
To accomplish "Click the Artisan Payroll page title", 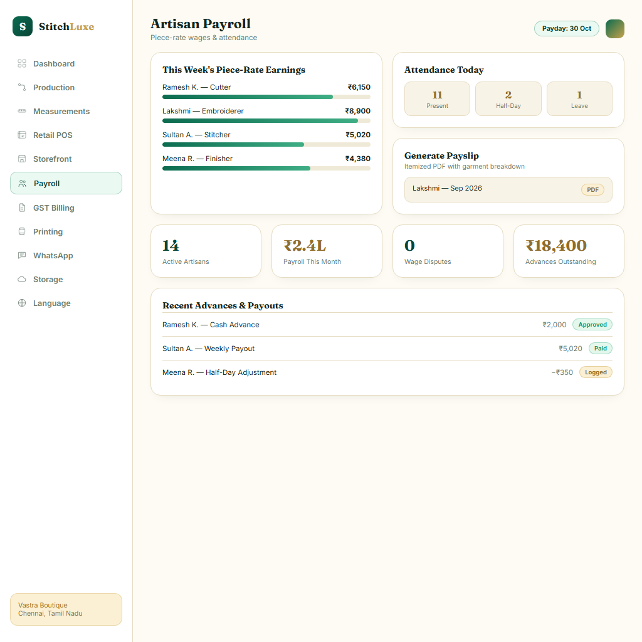I will pos(201,24).
